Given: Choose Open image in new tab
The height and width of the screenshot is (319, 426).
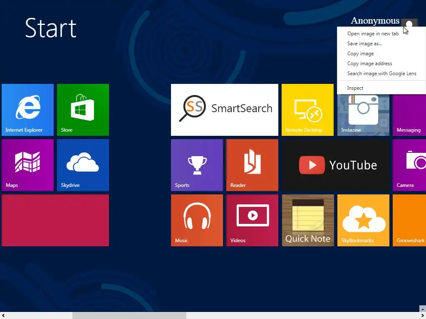Looking at the screenshot, I should 373,34.
